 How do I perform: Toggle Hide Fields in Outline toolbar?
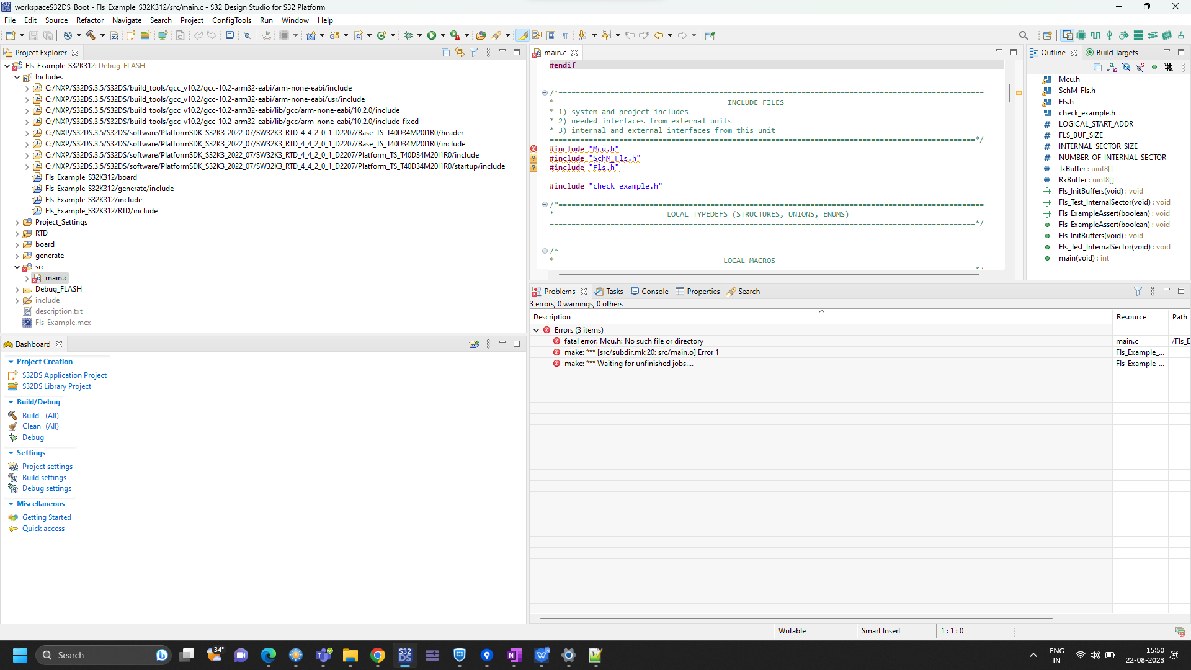coord(1126,67)
